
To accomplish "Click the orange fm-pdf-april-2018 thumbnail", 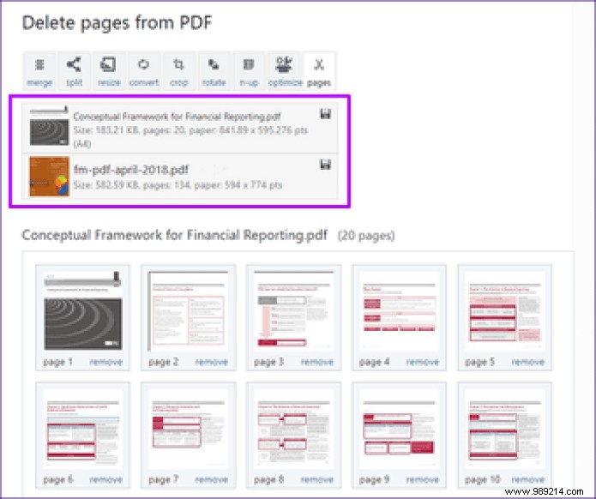I will point(50,177).
